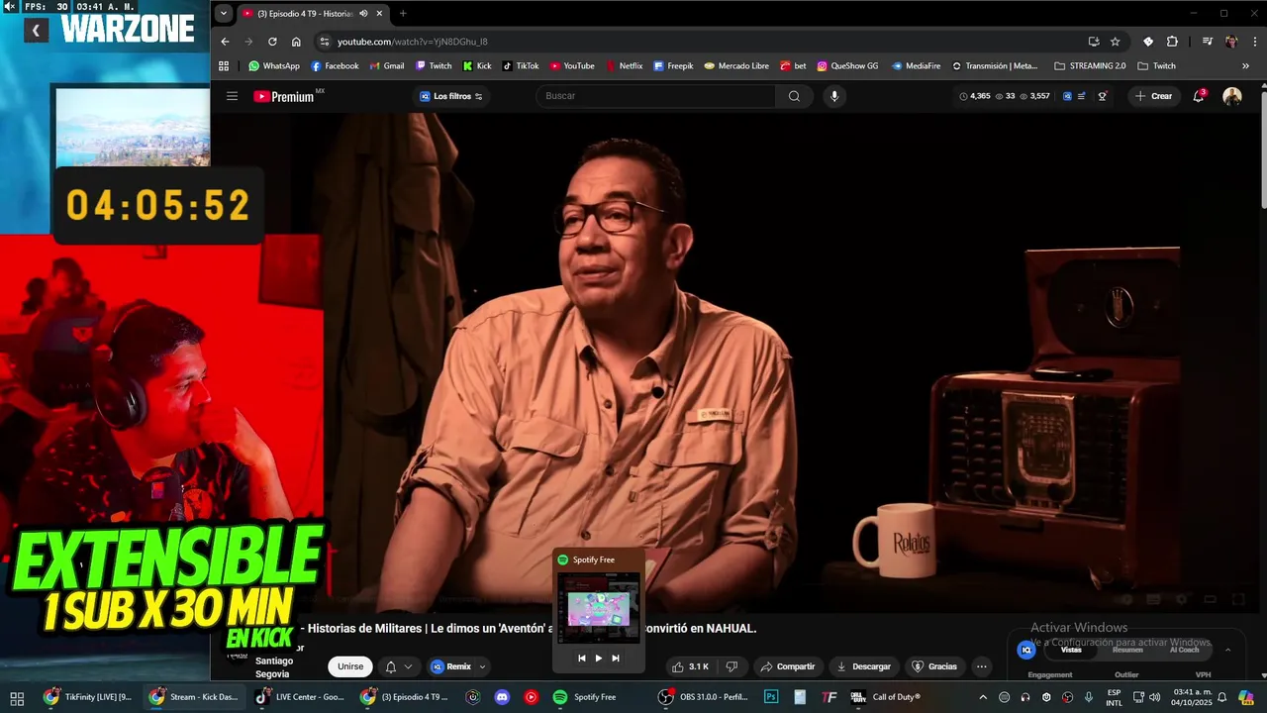Open Call of Duty from the taskbar
Image resolution: width=1267 pixels, height=713 pixels.
coord(886,697)
